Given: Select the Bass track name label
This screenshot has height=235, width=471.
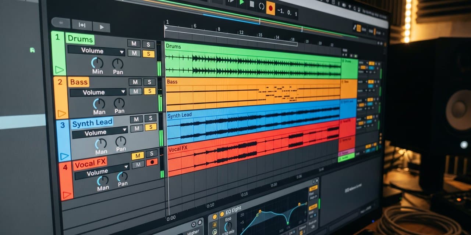Looking at the screenshot, I should point(79,82).
